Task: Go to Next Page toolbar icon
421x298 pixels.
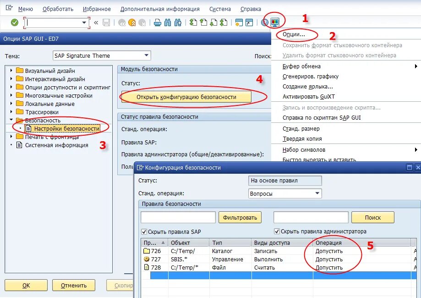Action: [213, 22]
